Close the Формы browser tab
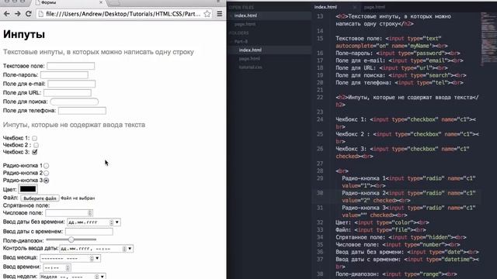 click(x=101, y=2)
